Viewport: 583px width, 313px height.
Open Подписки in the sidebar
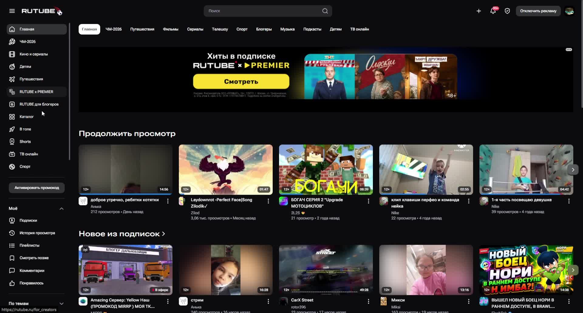tap(37, 220)
